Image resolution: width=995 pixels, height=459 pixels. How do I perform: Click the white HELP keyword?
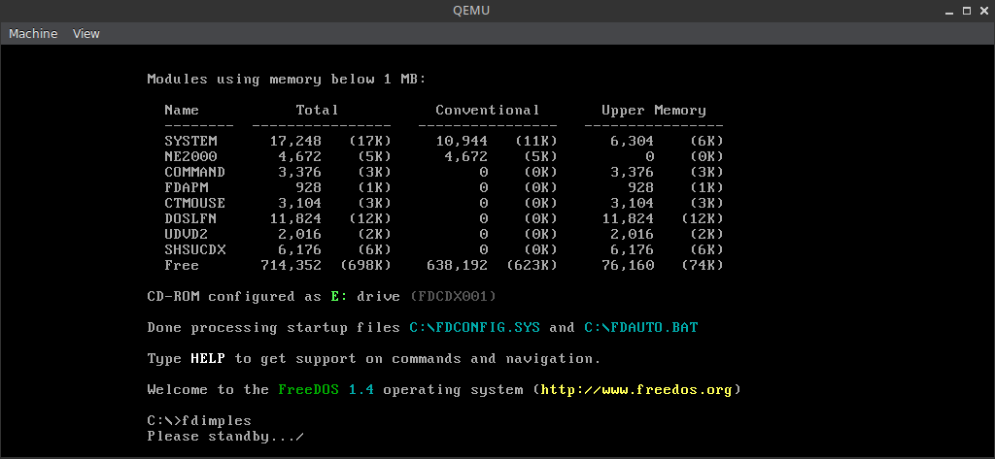click(x=208, y=358)
